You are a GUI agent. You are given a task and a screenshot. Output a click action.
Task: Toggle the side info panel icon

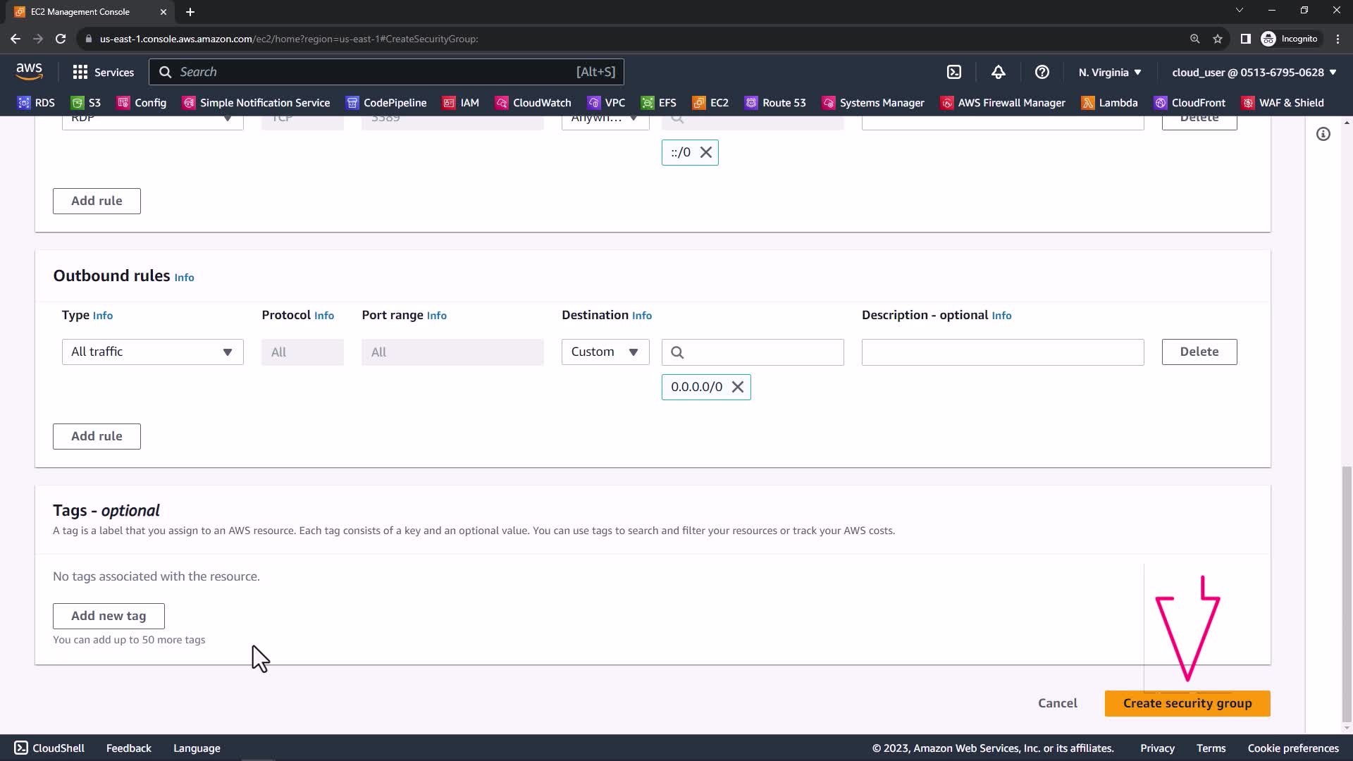[x=1323, y=134]
